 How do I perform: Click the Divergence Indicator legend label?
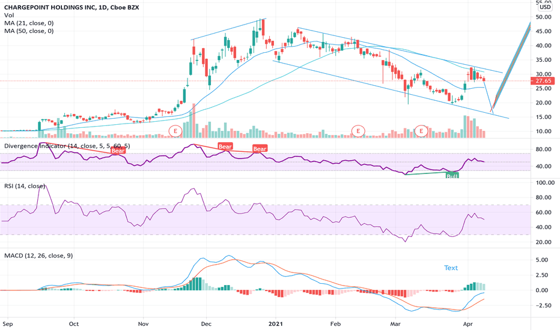67,146
